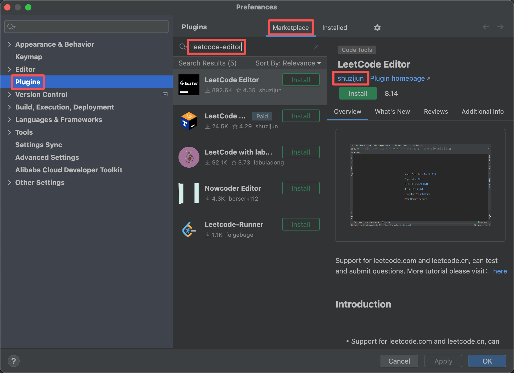Click the Paid tag on LeetCode plugin
The height and width of the screenshot is (373, 514).
coord(262,116)
